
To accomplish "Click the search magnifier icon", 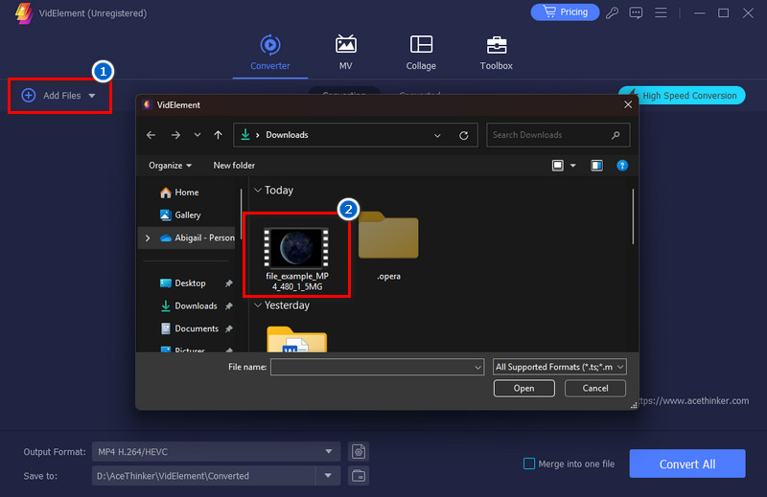I will (x=616, y=135).
